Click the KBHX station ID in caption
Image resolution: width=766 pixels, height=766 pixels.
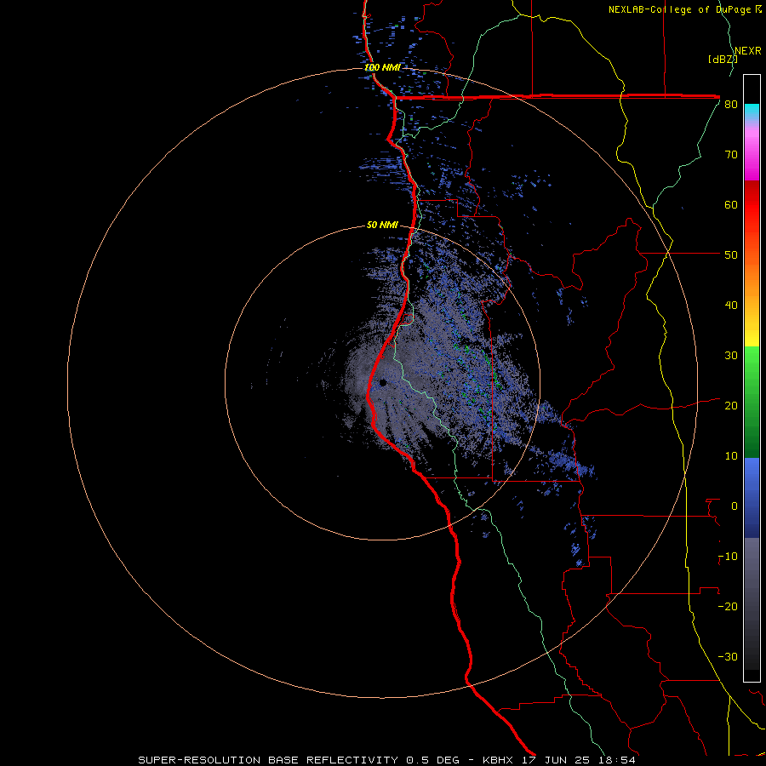(499, 760)
